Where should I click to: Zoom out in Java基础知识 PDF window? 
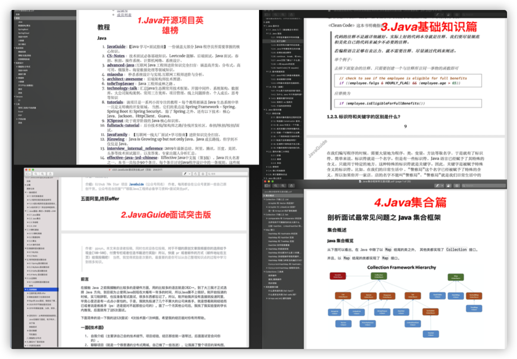(x=276, y=15)
